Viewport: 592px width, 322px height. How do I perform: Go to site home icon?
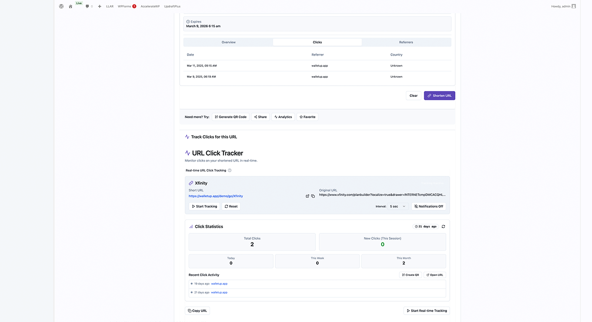pos(70,7)
